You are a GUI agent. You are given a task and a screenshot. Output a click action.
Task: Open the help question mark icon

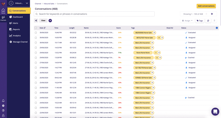3,110
